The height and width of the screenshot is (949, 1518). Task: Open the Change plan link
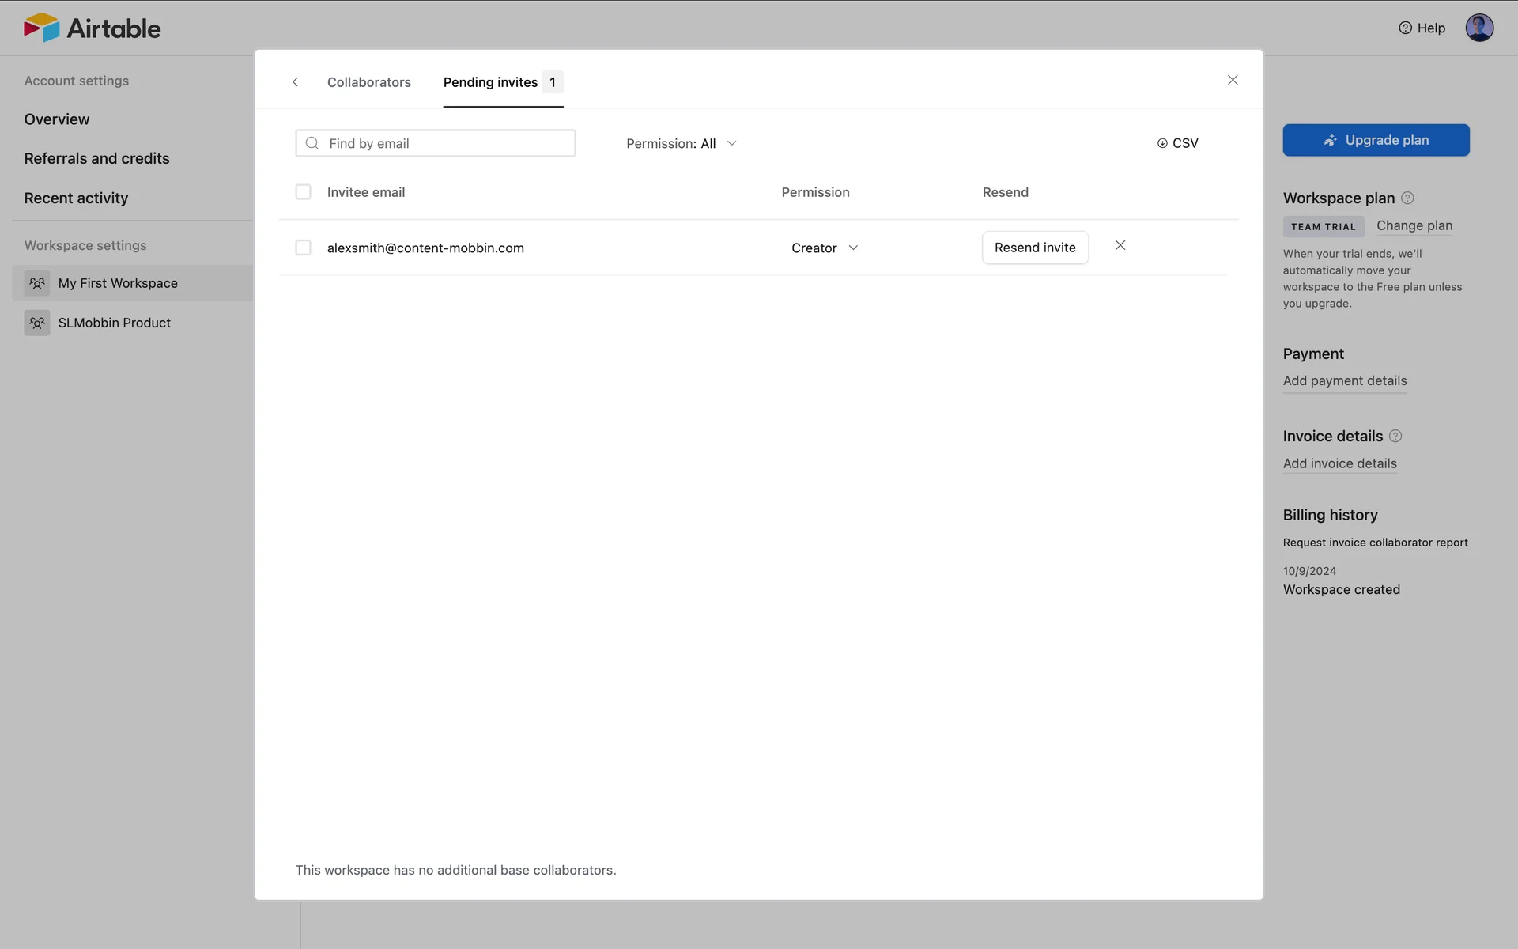point(1414,225)
